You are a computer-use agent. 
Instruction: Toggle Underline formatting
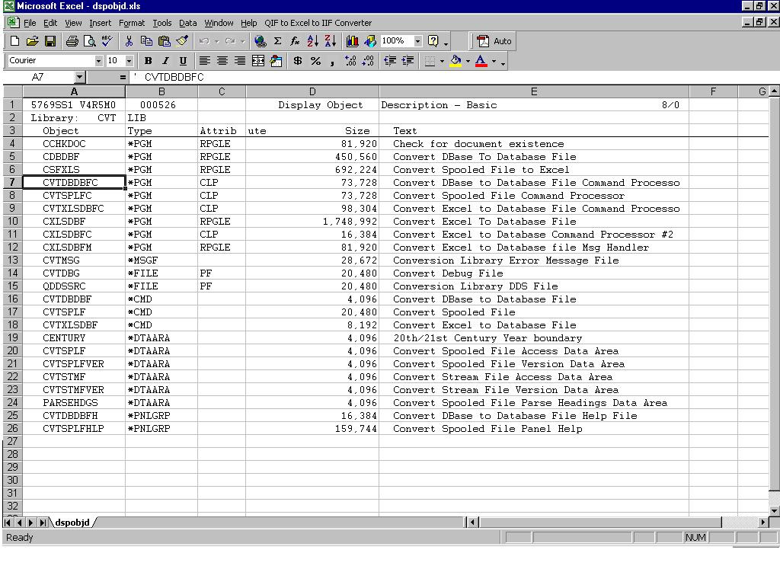183,61
